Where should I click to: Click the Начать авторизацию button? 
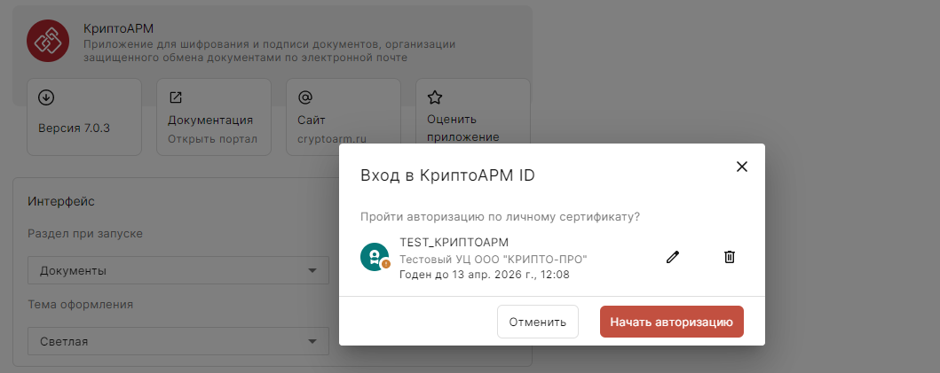[671, 322]
